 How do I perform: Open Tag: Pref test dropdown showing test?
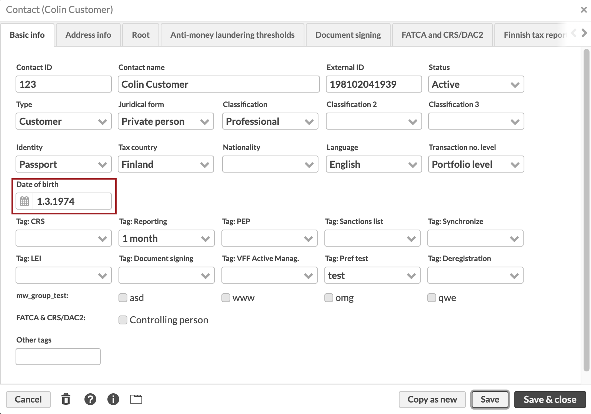373,275
